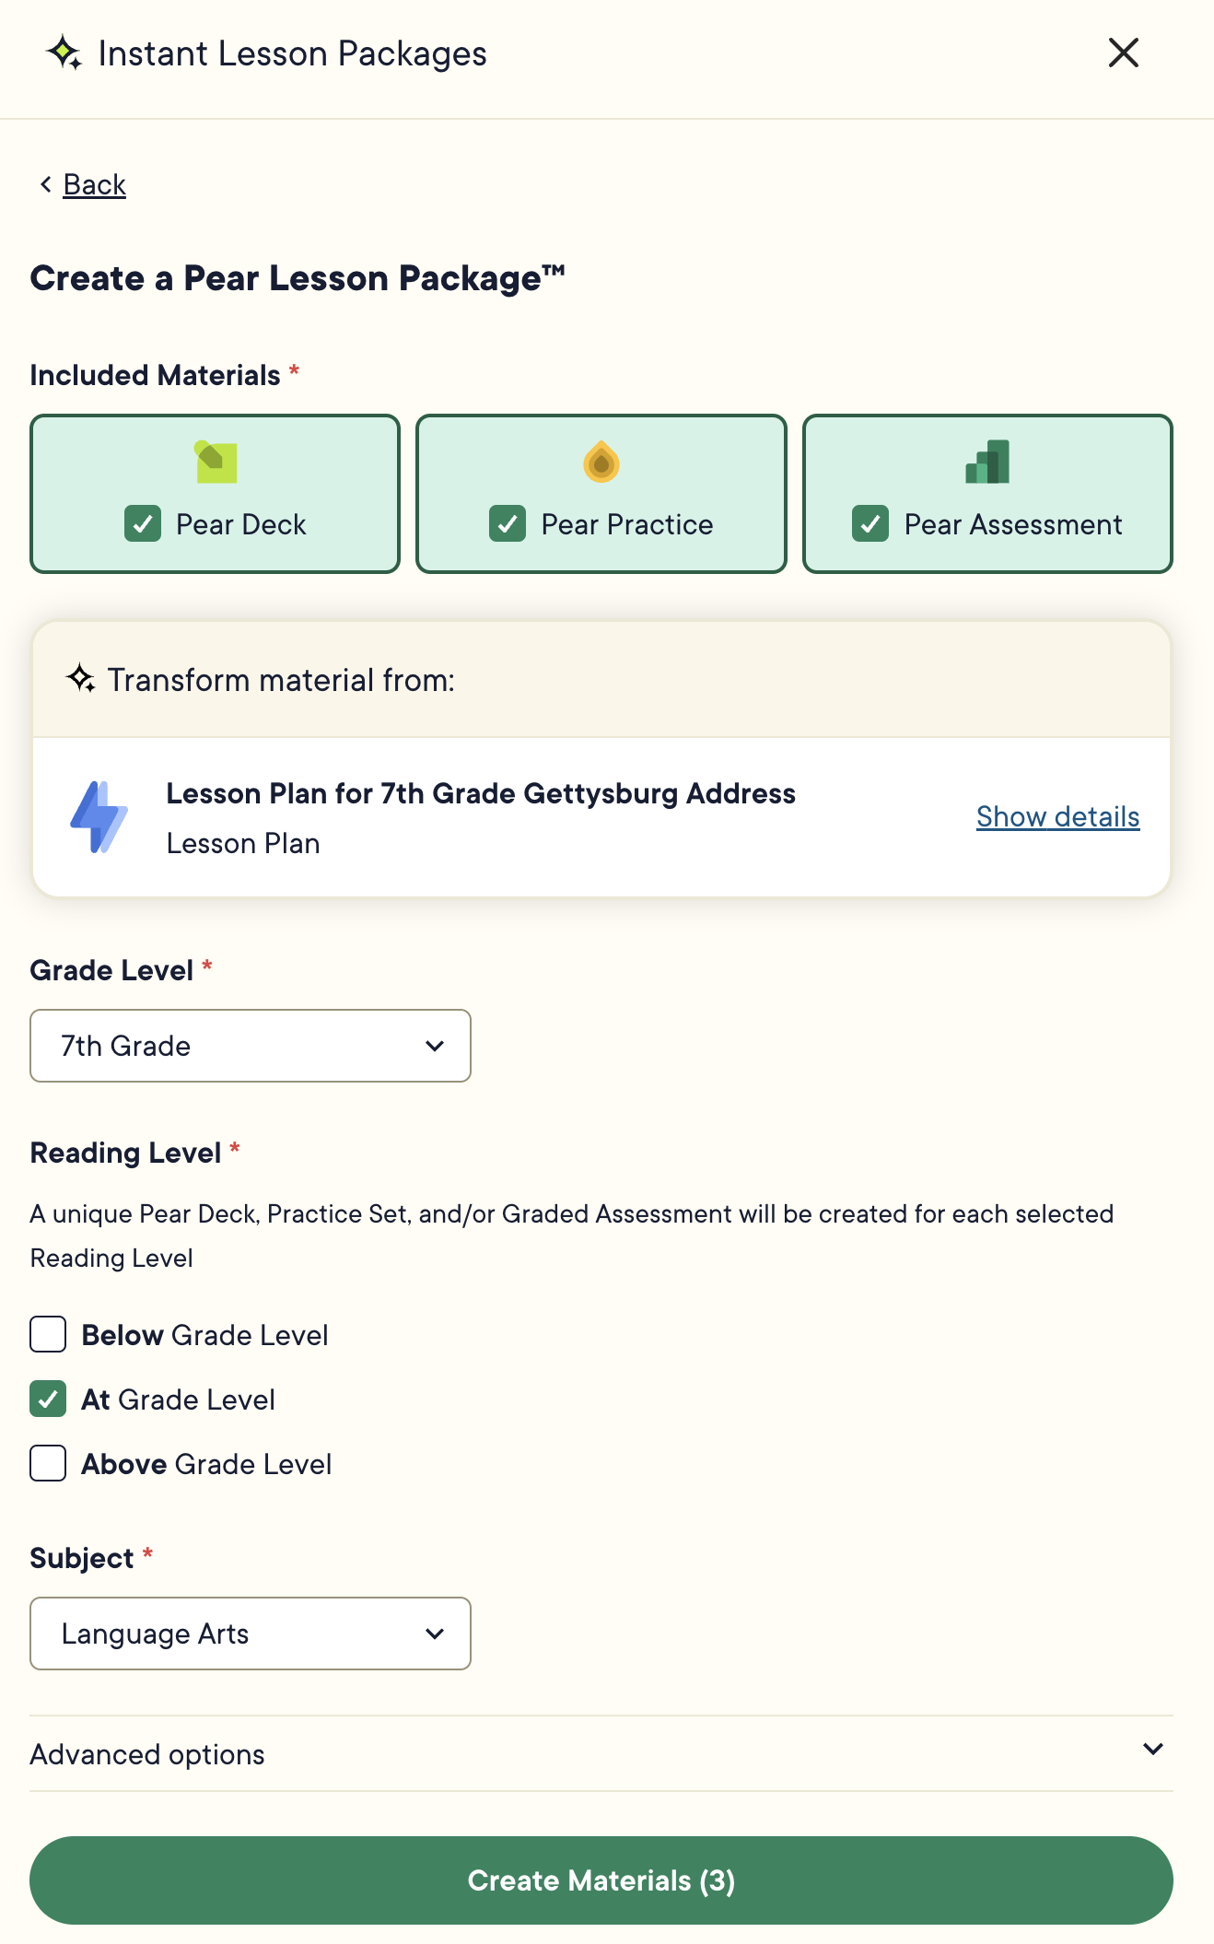Select the Pear Assessment material card
The image size is (1214, 1944).
coord(987,493)
